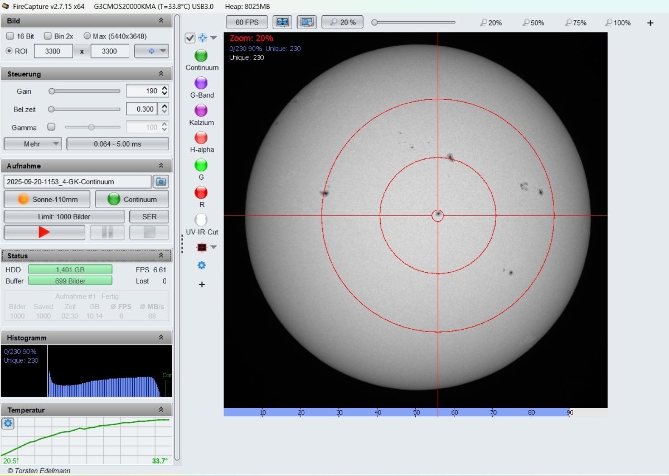Adjust the Bel.zeit exposure slider
The height and width of the screenshot is (476, 669).
point(84,109)
